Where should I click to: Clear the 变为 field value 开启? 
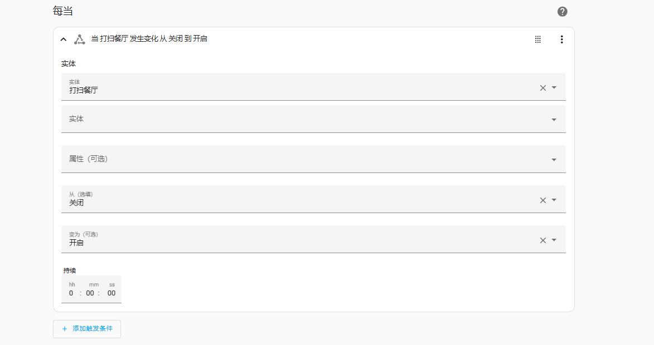[542, 240]
